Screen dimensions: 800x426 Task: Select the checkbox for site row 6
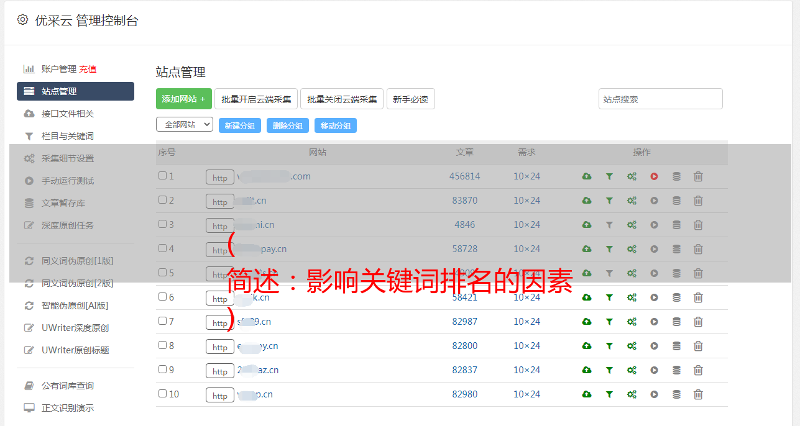[x=162, y=297]
